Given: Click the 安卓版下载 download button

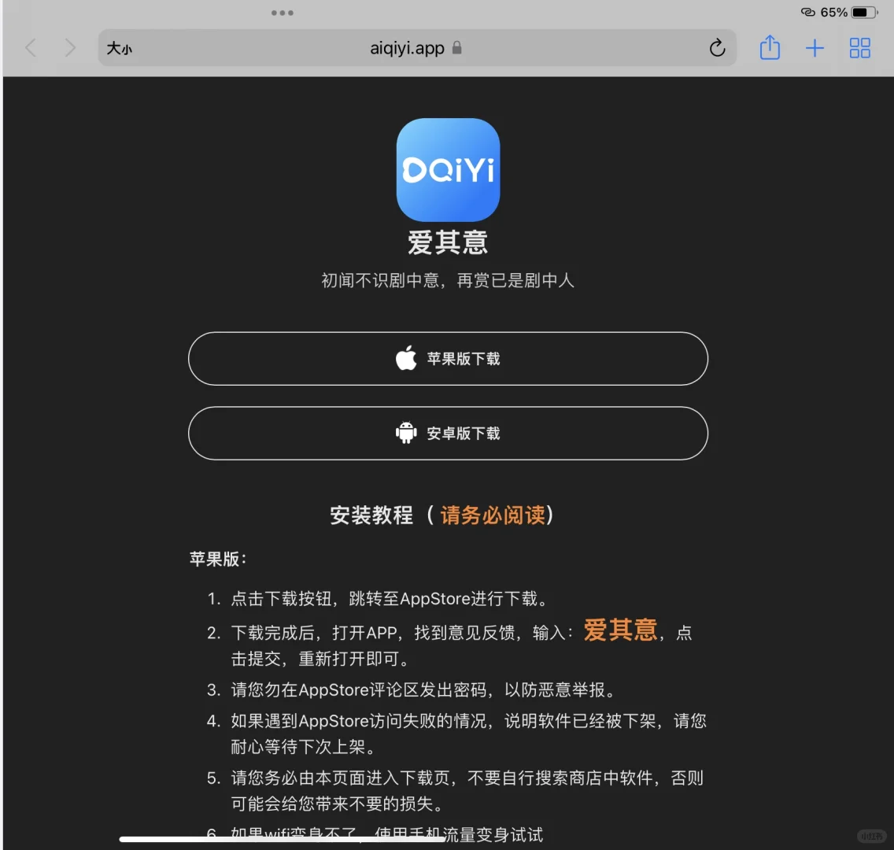Looking at the screenshot, I should coord(448,434).
